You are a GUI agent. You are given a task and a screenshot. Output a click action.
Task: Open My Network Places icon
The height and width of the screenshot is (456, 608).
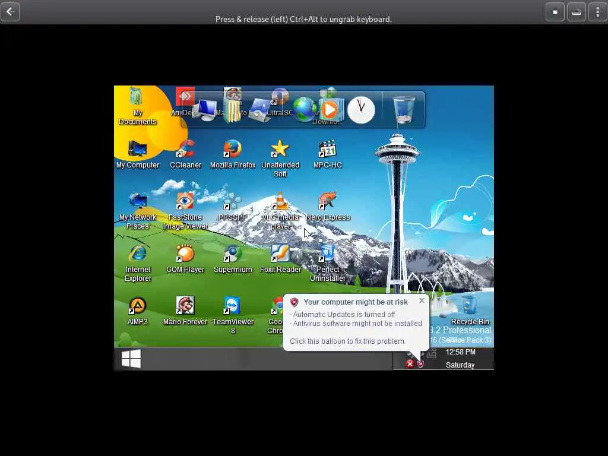pyautogui.click(x=138, y=211)
